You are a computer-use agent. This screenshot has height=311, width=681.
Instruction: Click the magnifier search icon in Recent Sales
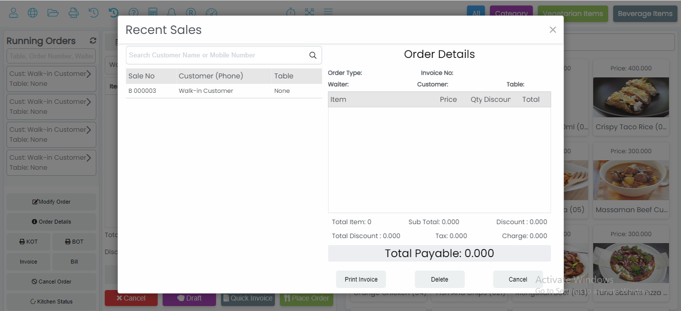[313, 55]
